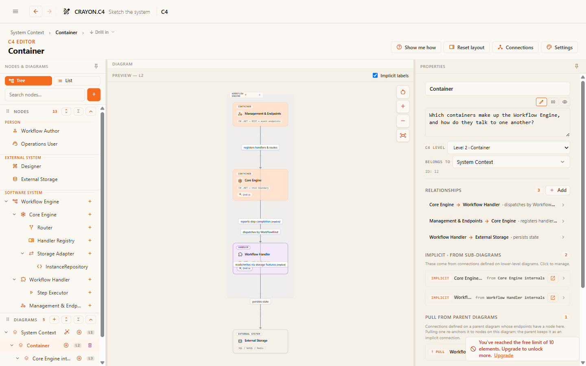
Task: Open the C4 Level dropdown
Action: click(509, 148)
